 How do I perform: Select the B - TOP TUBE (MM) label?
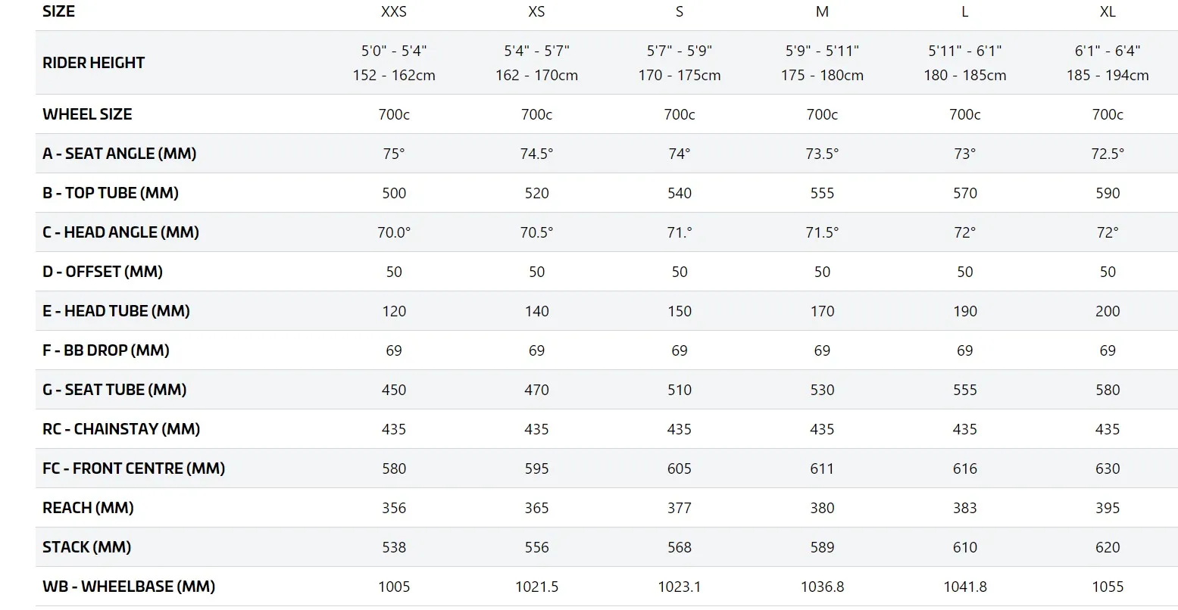(111, 193)
